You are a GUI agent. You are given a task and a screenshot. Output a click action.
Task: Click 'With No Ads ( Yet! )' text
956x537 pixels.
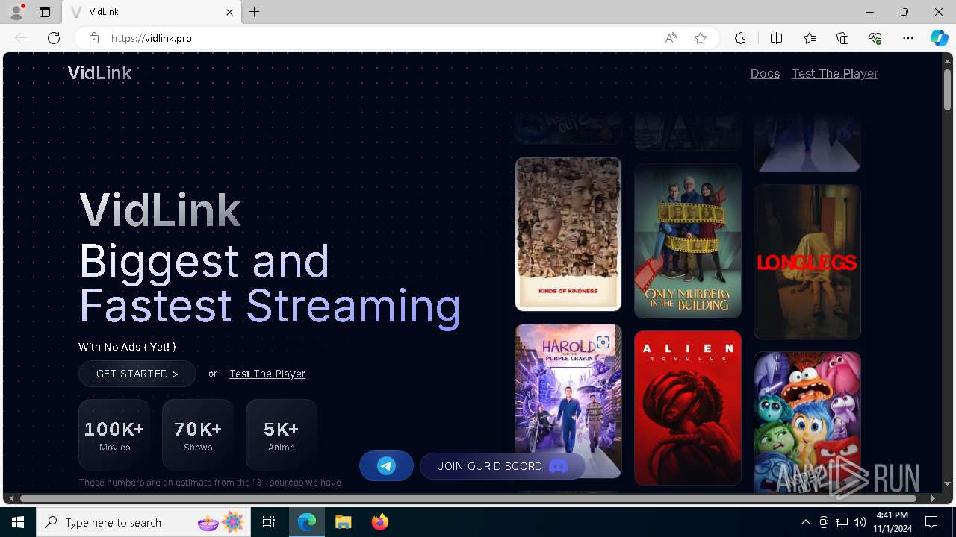tap(127, 347)
